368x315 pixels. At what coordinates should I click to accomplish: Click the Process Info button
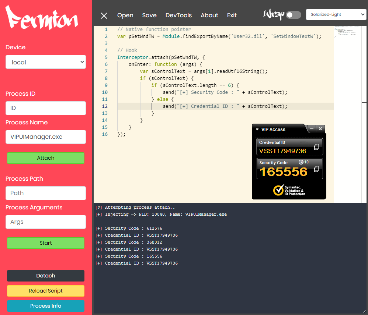click(x=46, y=306)
